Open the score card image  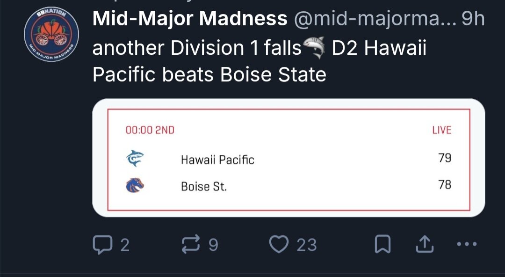pos(289,158)
